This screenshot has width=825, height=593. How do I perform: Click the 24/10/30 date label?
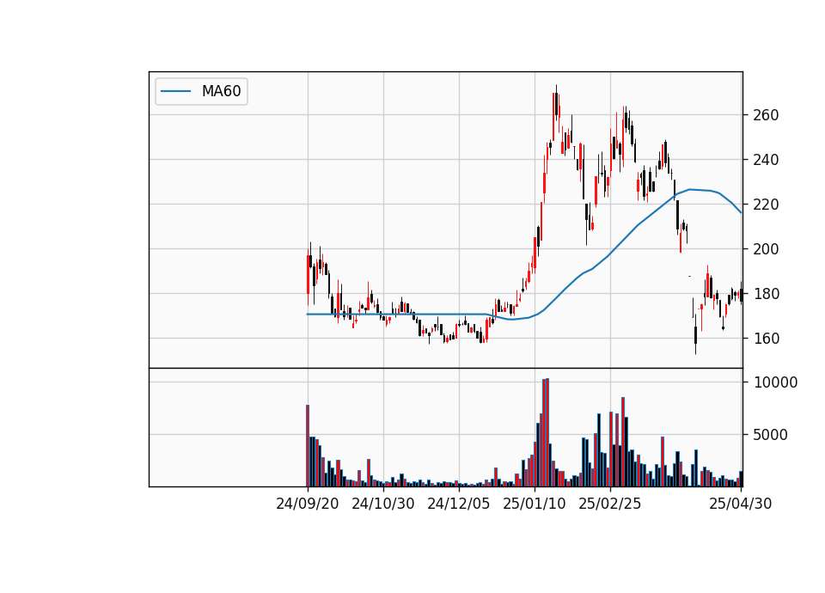(x=383, y=504)
